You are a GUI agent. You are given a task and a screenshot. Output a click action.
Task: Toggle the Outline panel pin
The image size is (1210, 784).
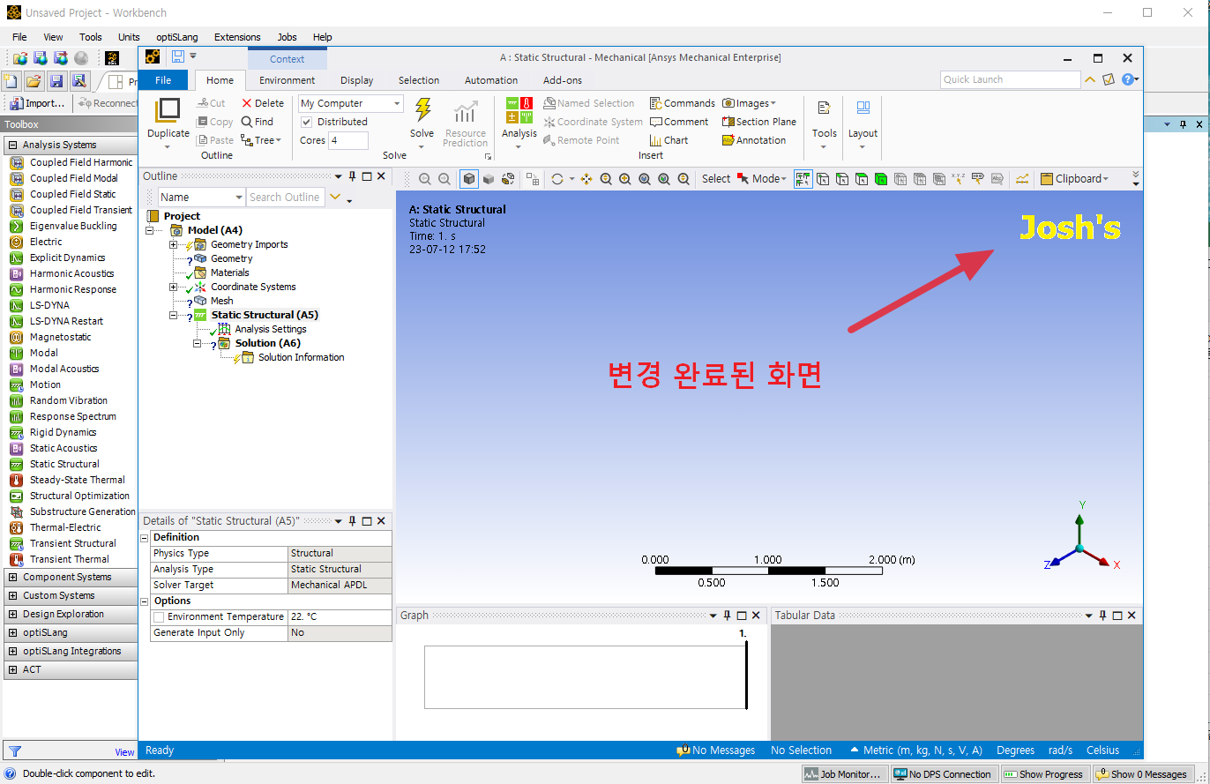pyautogui.click(x=352, y=176)
